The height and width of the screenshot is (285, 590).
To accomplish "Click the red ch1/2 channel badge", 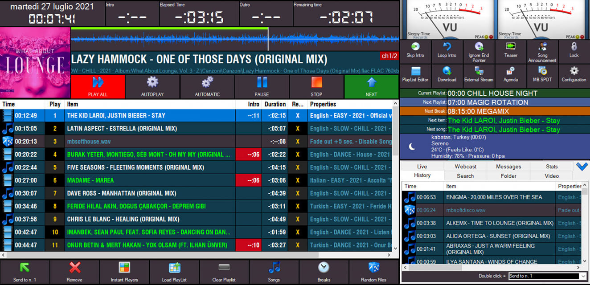I will tap(389, 56).
